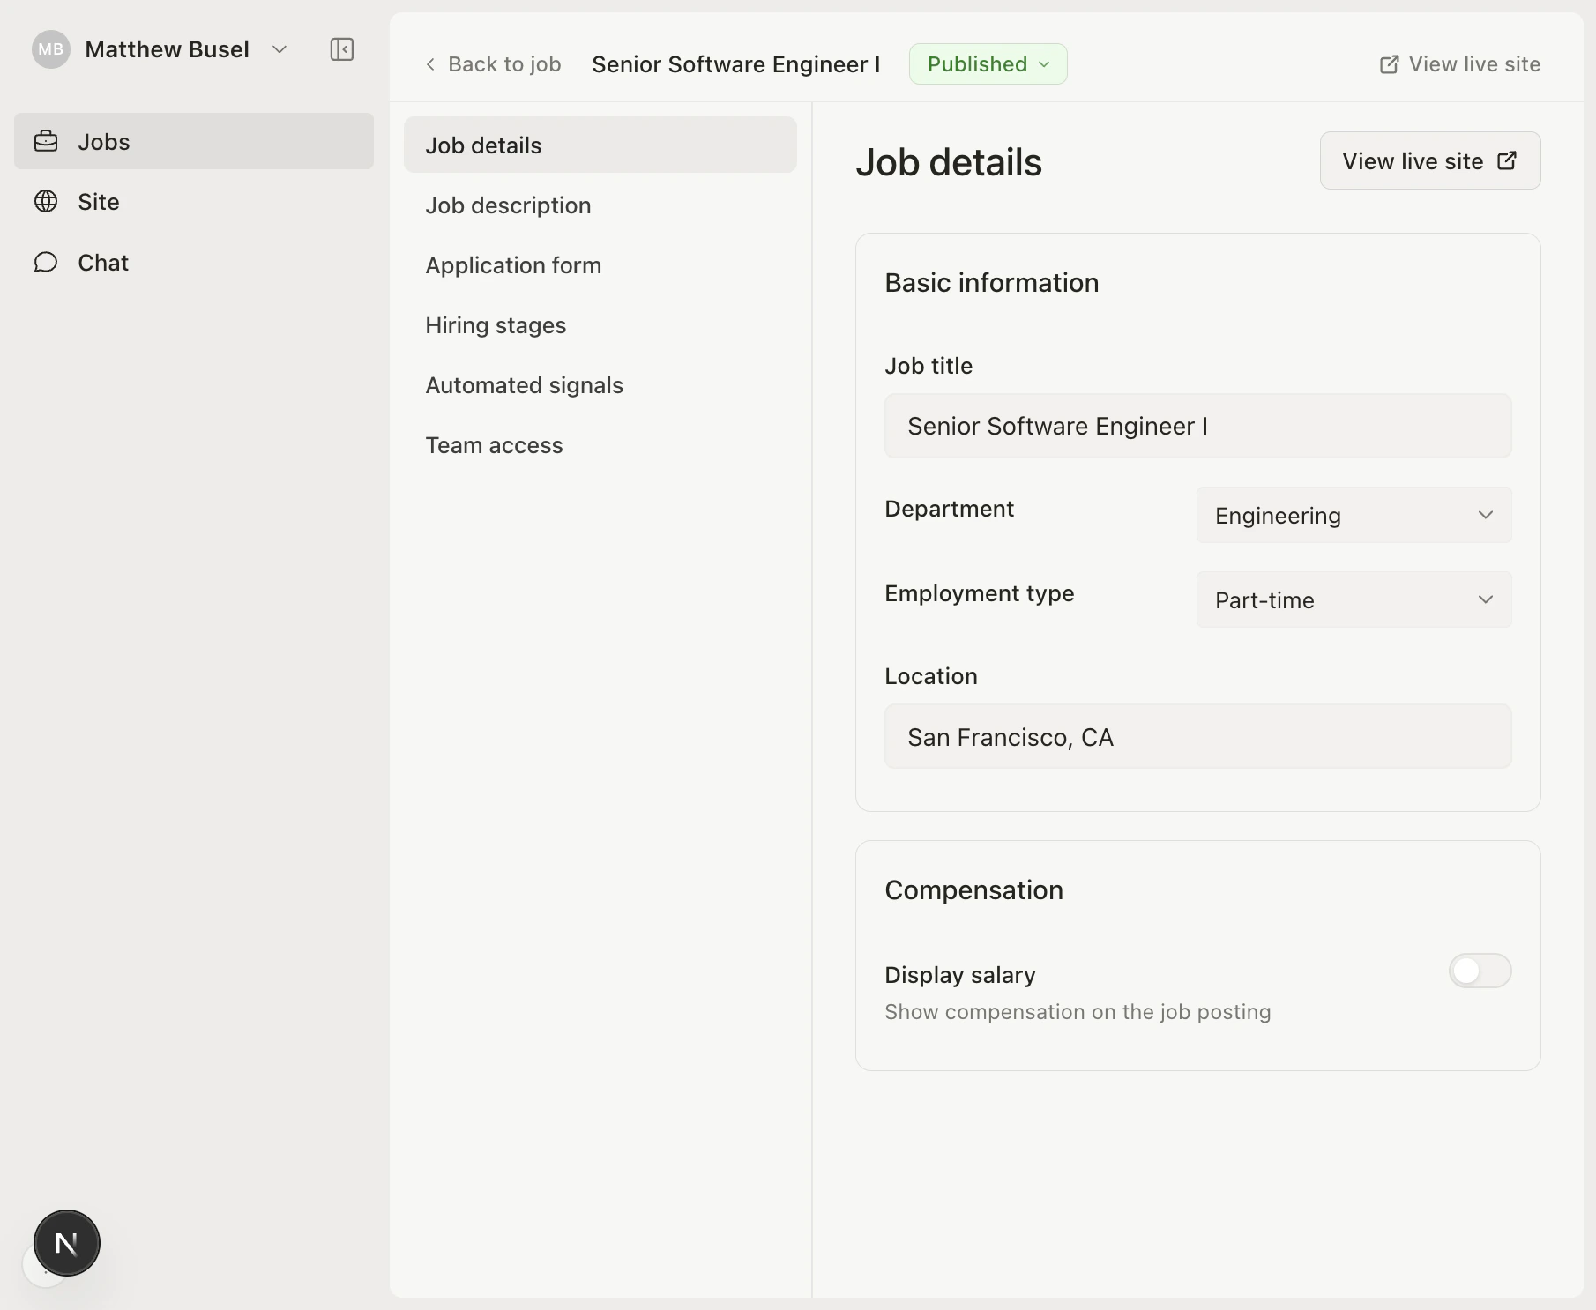This screenshot has width=1596, height=1310.
Task: Change department using the Engineering dropdown
Action: point(1354,516)
